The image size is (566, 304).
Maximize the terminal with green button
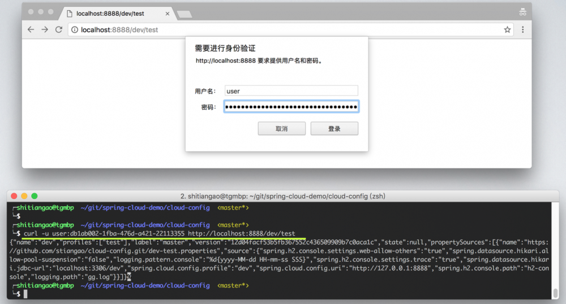point(35,196)
